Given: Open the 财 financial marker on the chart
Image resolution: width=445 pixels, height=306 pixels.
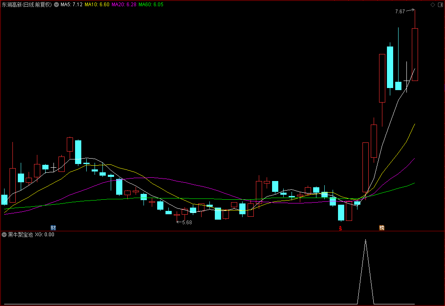Looking at the screenshot, I should pyautogui.click(x=53, y=228).
